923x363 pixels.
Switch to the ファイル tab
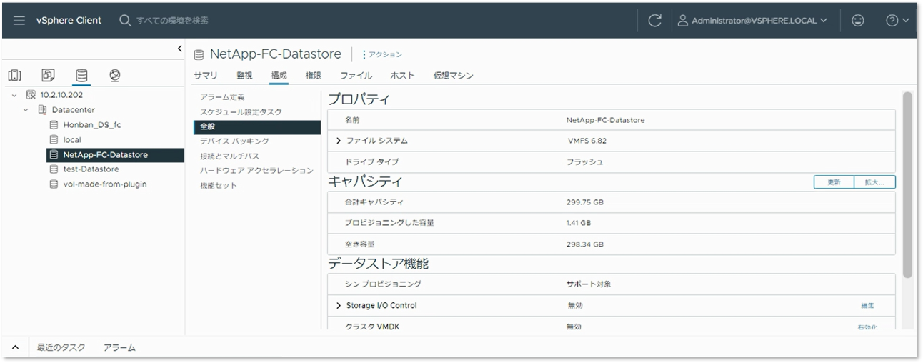[356, 76]
